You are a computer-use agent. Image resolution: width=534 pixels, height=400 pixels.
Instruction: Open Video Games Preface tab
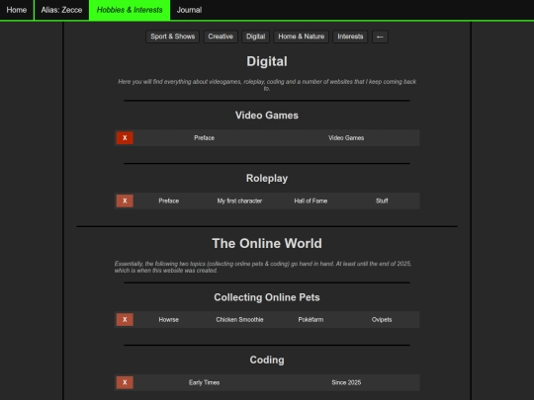(x=204, y=137)
